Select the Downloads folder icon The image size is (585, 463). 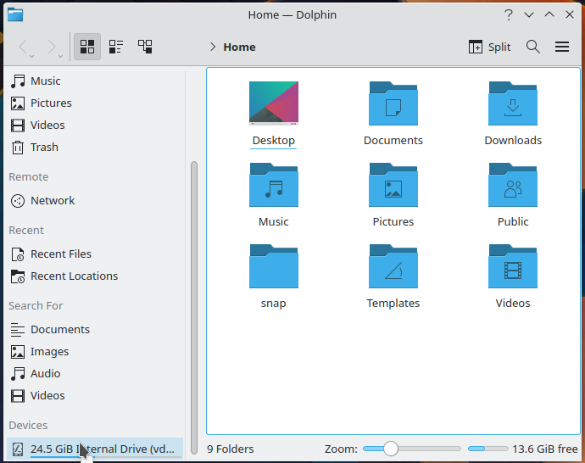tap(512, 103)
